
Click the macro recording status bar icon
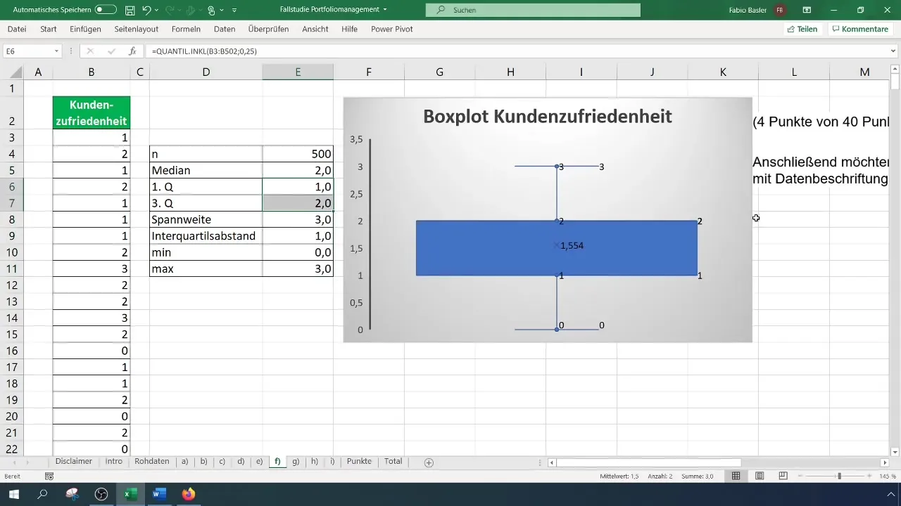pos(49,476)
